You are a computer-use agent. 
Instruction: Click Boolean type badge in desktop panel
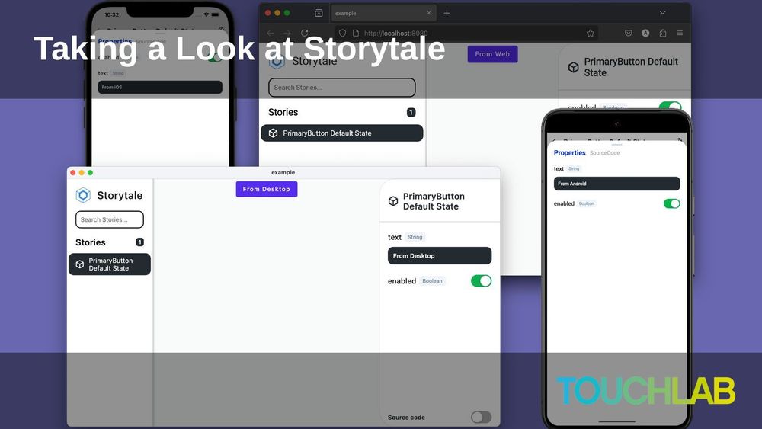pyautogui.click(x=432, y=281)
